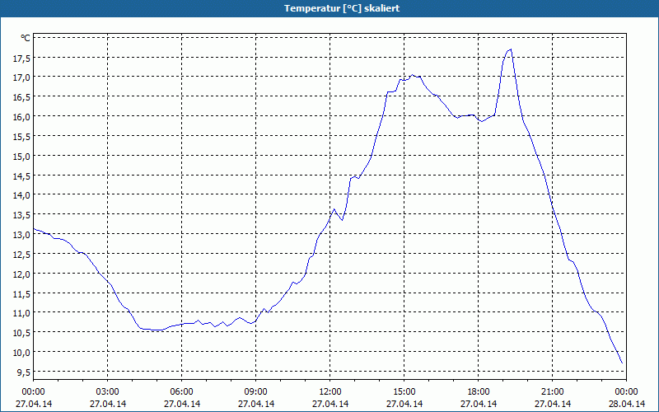The width and height of the screenshot is (659, 412).
Task: Click the 00:00 time label above 28.04.14
Action: (x=626, y=392)
